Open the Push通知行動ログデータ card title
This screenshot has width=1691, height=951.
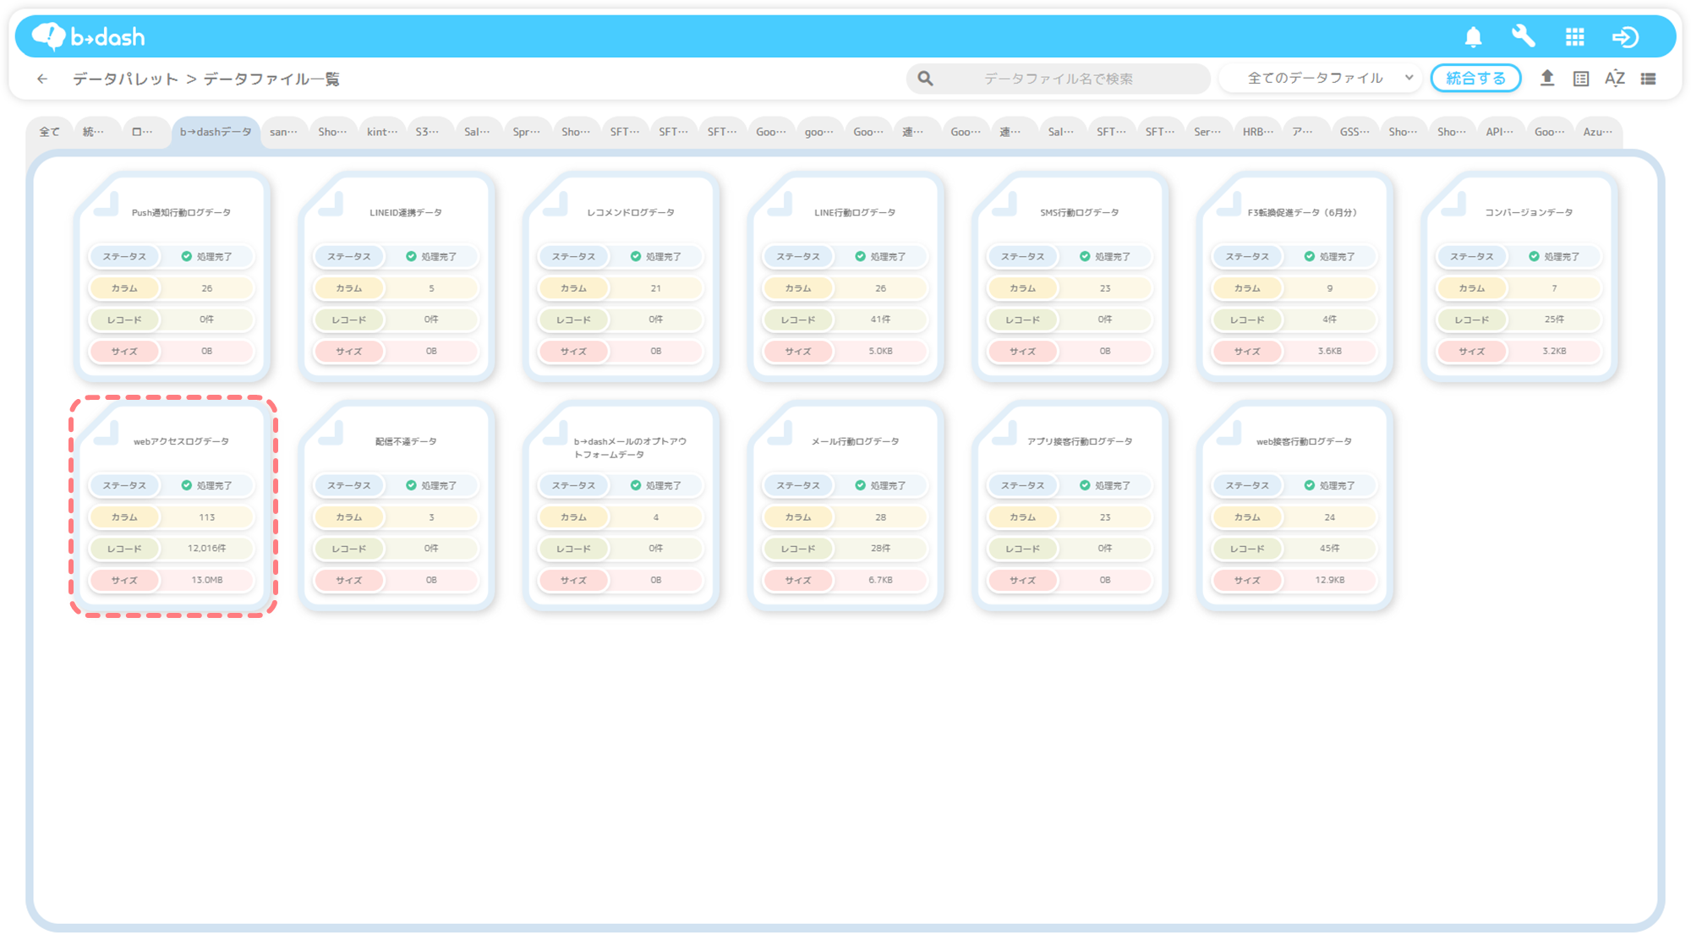click(181, 212)
